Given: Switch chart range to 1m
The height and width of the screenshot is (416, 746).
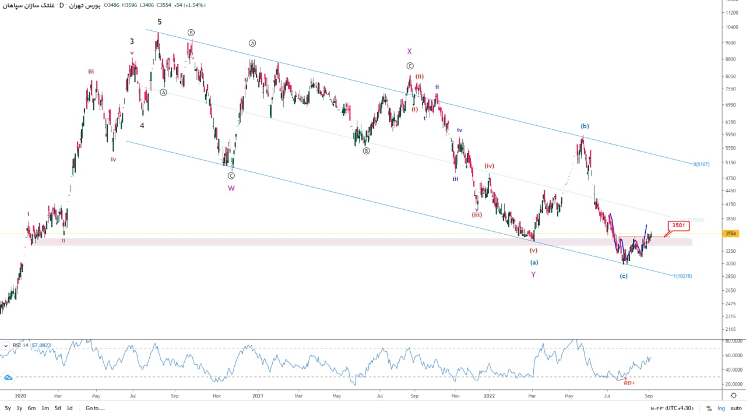Looking at the screenshot, I should 45,408.
